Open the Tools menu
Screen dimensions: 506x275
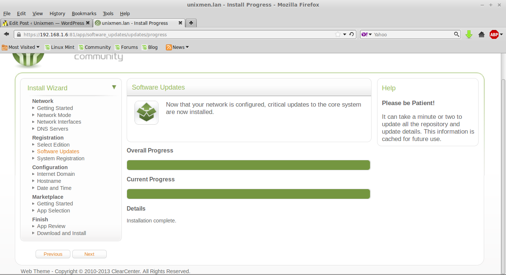[x=108, y=14]
